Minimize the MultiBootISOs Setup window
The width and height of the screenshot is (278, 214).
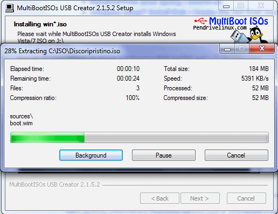coord(226,6)
